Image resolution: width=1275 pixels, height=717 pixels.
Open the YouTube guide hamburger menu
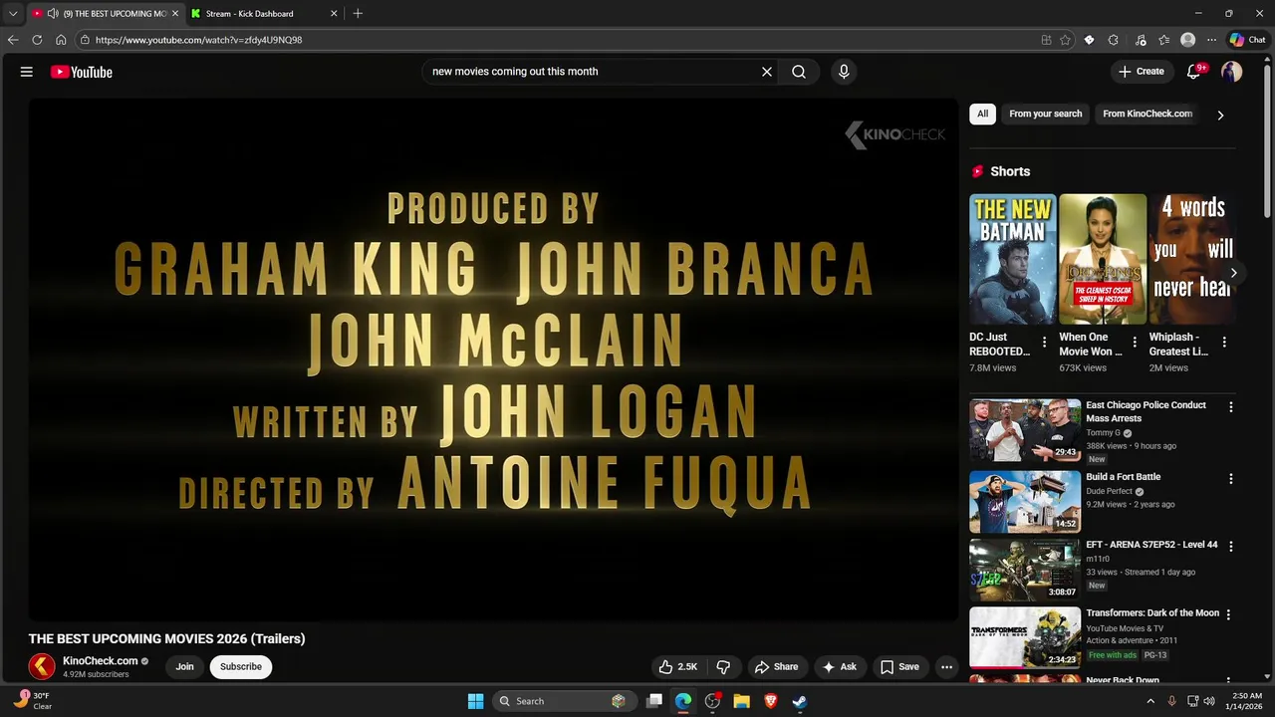click(27, 72)
